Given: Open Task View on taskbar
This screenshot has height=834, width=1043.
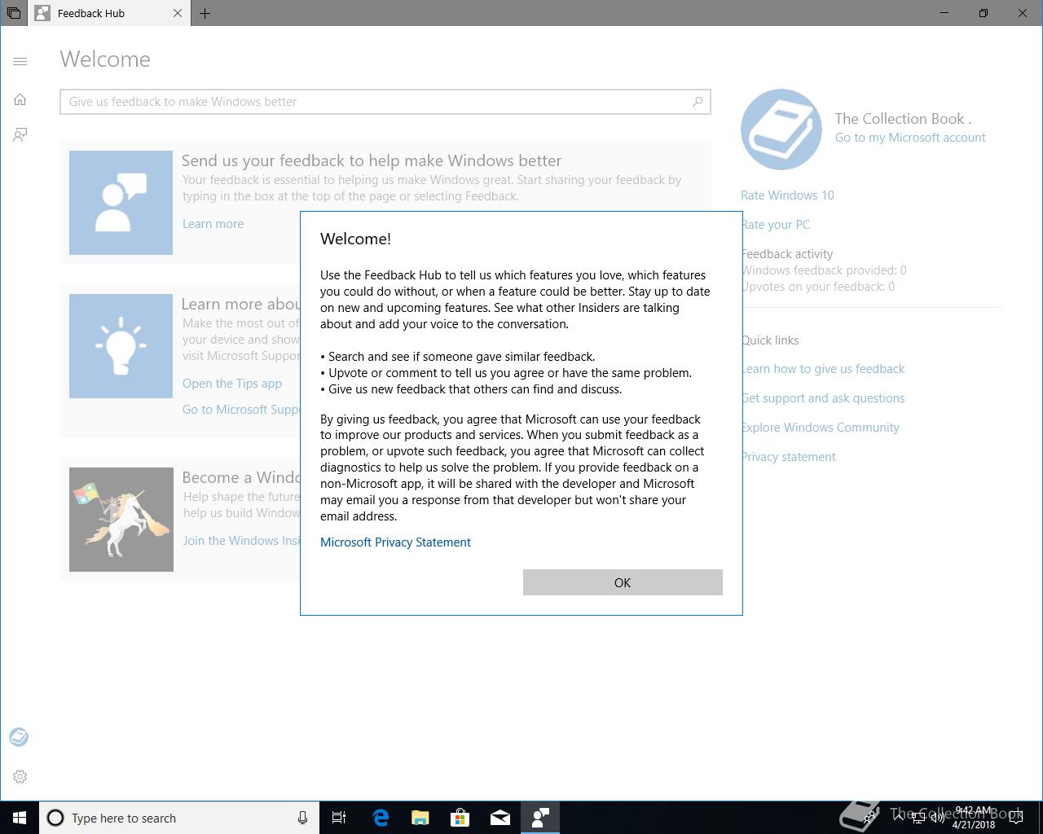Looking at the screenshot, I should pyautogui.click(x=339, y=818).
